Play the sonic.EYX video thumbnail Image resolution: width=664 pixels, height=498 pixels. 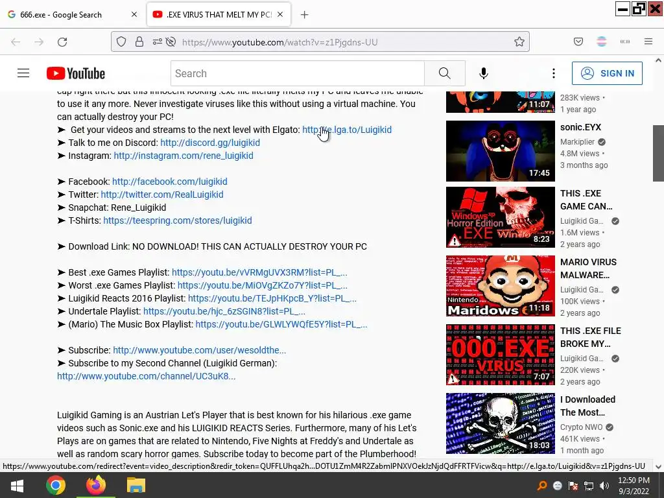click(500, 150)
